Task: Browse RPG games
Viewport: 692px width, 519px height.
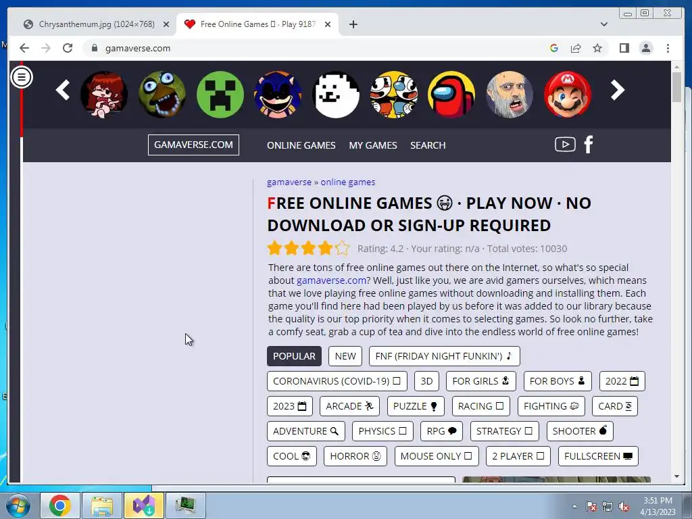Action: coord(442,431)
